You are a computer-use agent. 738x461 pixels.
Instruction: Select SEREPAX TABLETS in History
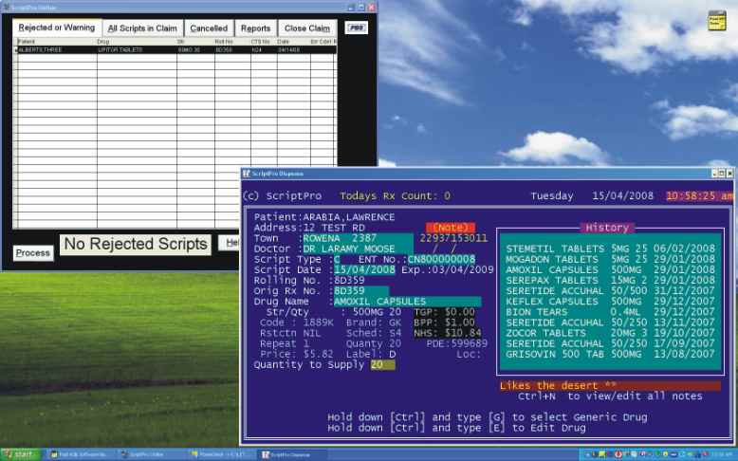point(611,280)
